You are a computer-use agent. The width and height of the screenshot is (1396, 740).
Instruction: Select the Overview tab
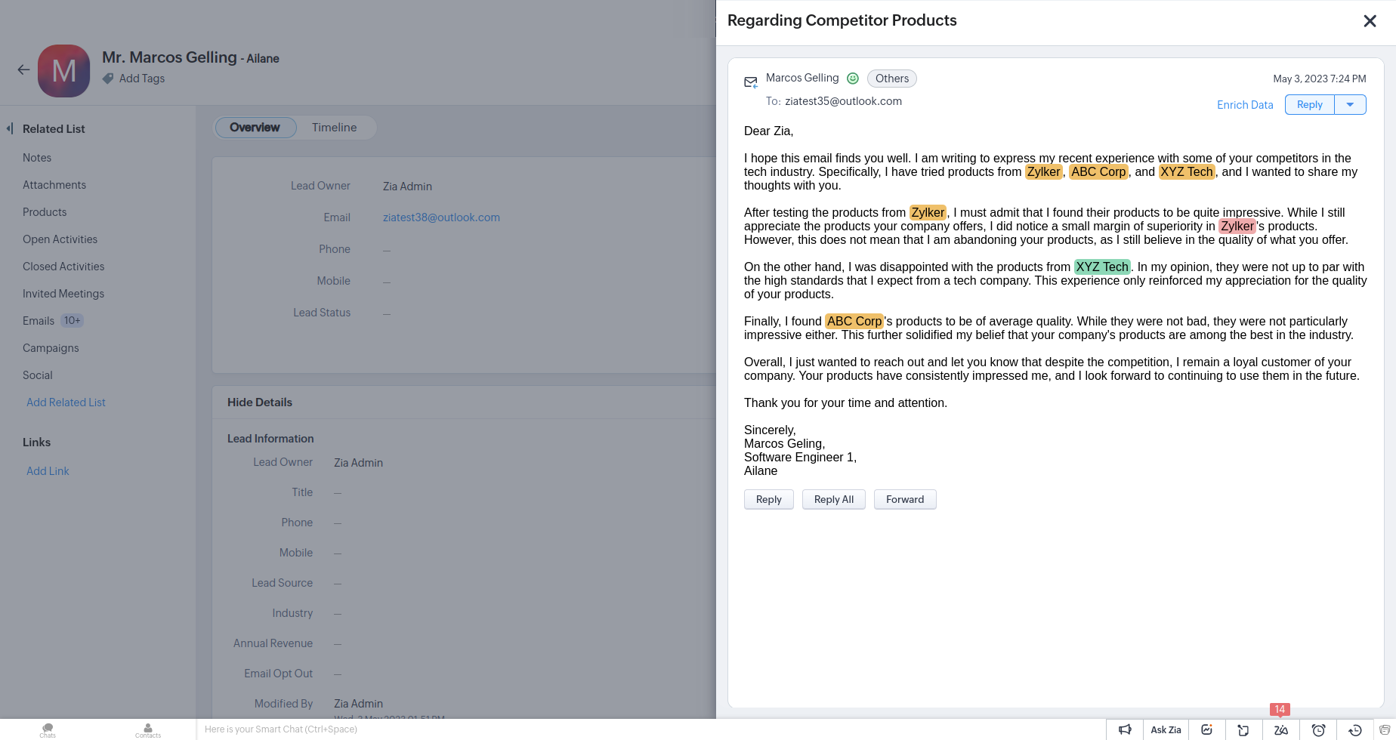pyautogui.click(x=255, y=128)
